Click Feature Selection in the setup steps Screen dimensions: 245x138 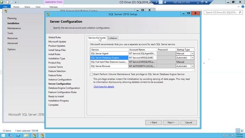[57, 71]
